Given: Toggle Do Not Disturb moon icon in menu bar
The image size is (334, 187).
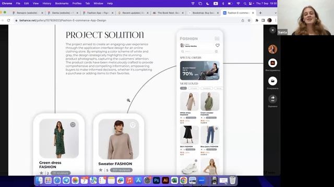Looking at the screenshot, I should (x=208, y=4).
